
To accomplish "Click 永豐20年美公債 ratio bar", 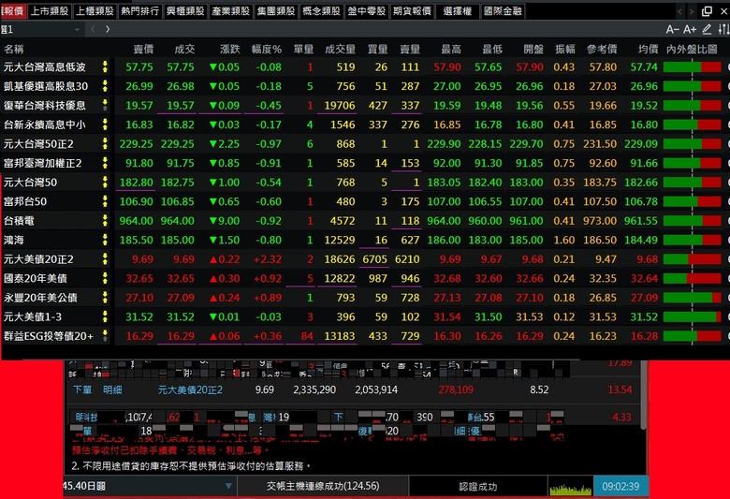I will [693, 298].
